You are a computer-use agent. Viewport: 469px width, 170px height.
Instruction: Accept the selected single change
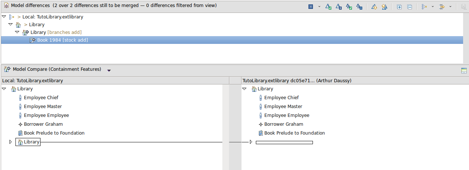pos(328,7)
